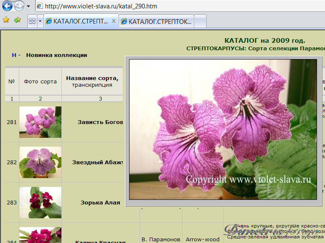This screenshot has width=325, height=243.
Task: Open the Quick Tabs grid view
Action: [x=32, y=21]
